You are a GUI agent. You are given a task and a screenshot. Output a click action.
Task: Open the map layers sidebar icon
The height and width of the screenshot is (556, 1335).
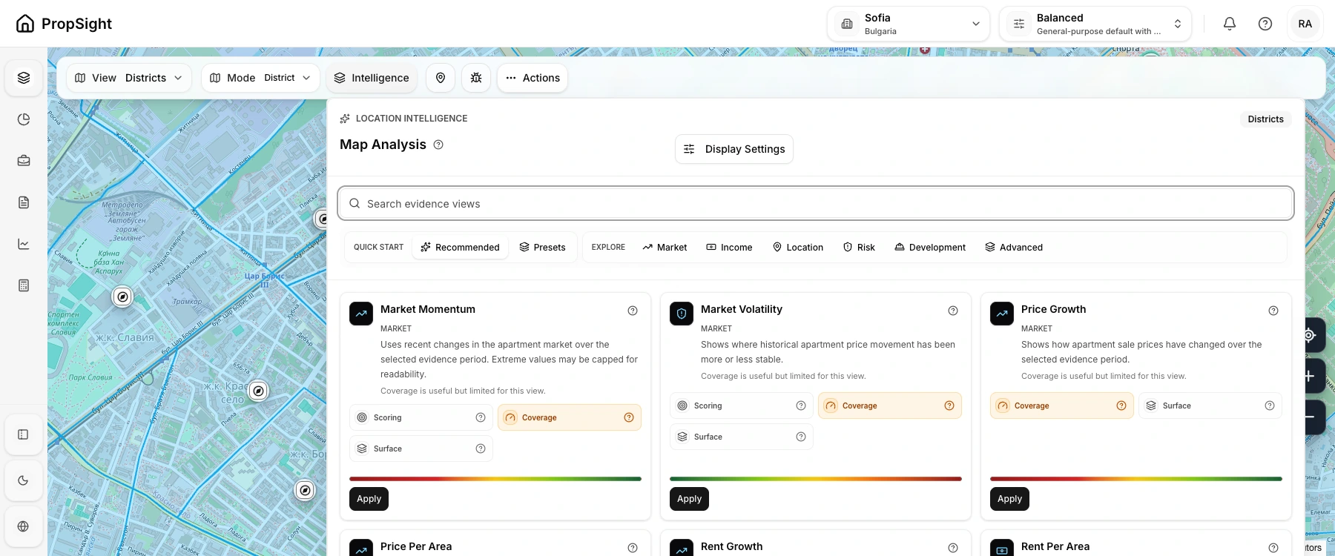point(24,78)
